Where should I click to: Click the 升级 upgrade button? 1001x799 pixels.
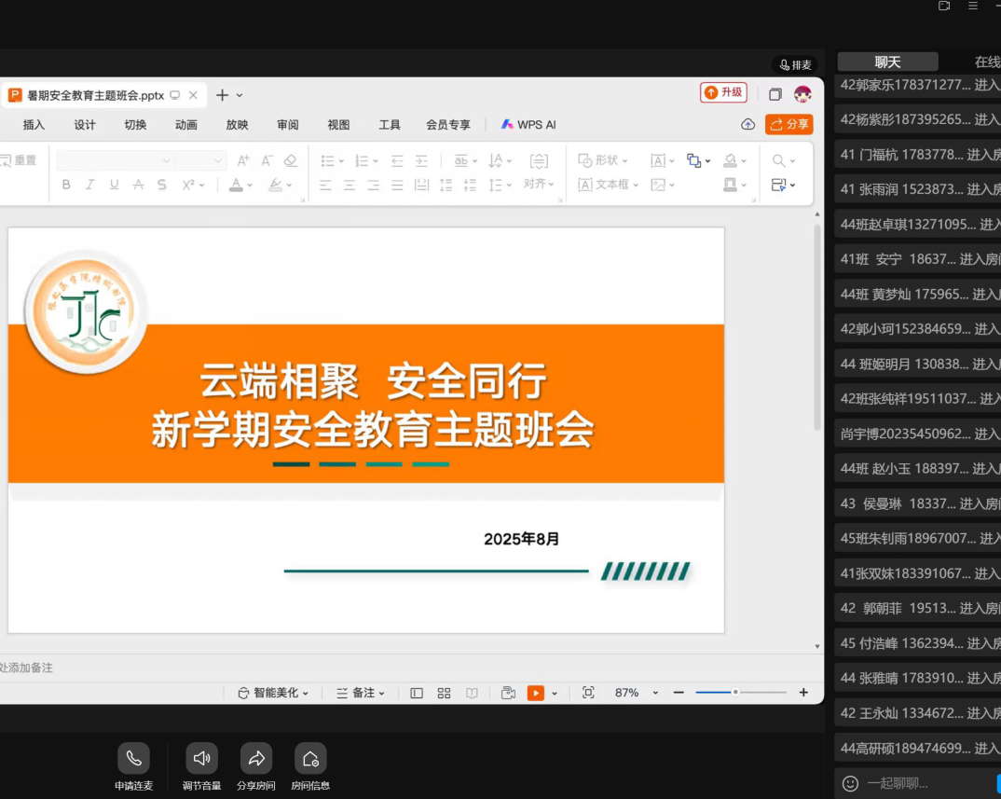click(723, 92)
